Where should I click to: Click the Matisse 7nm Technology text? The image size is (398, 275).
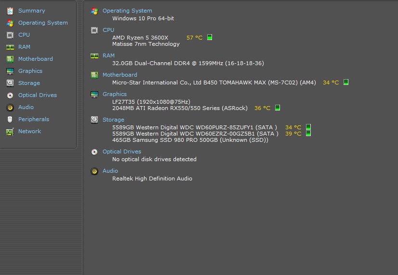pos(146,44)
